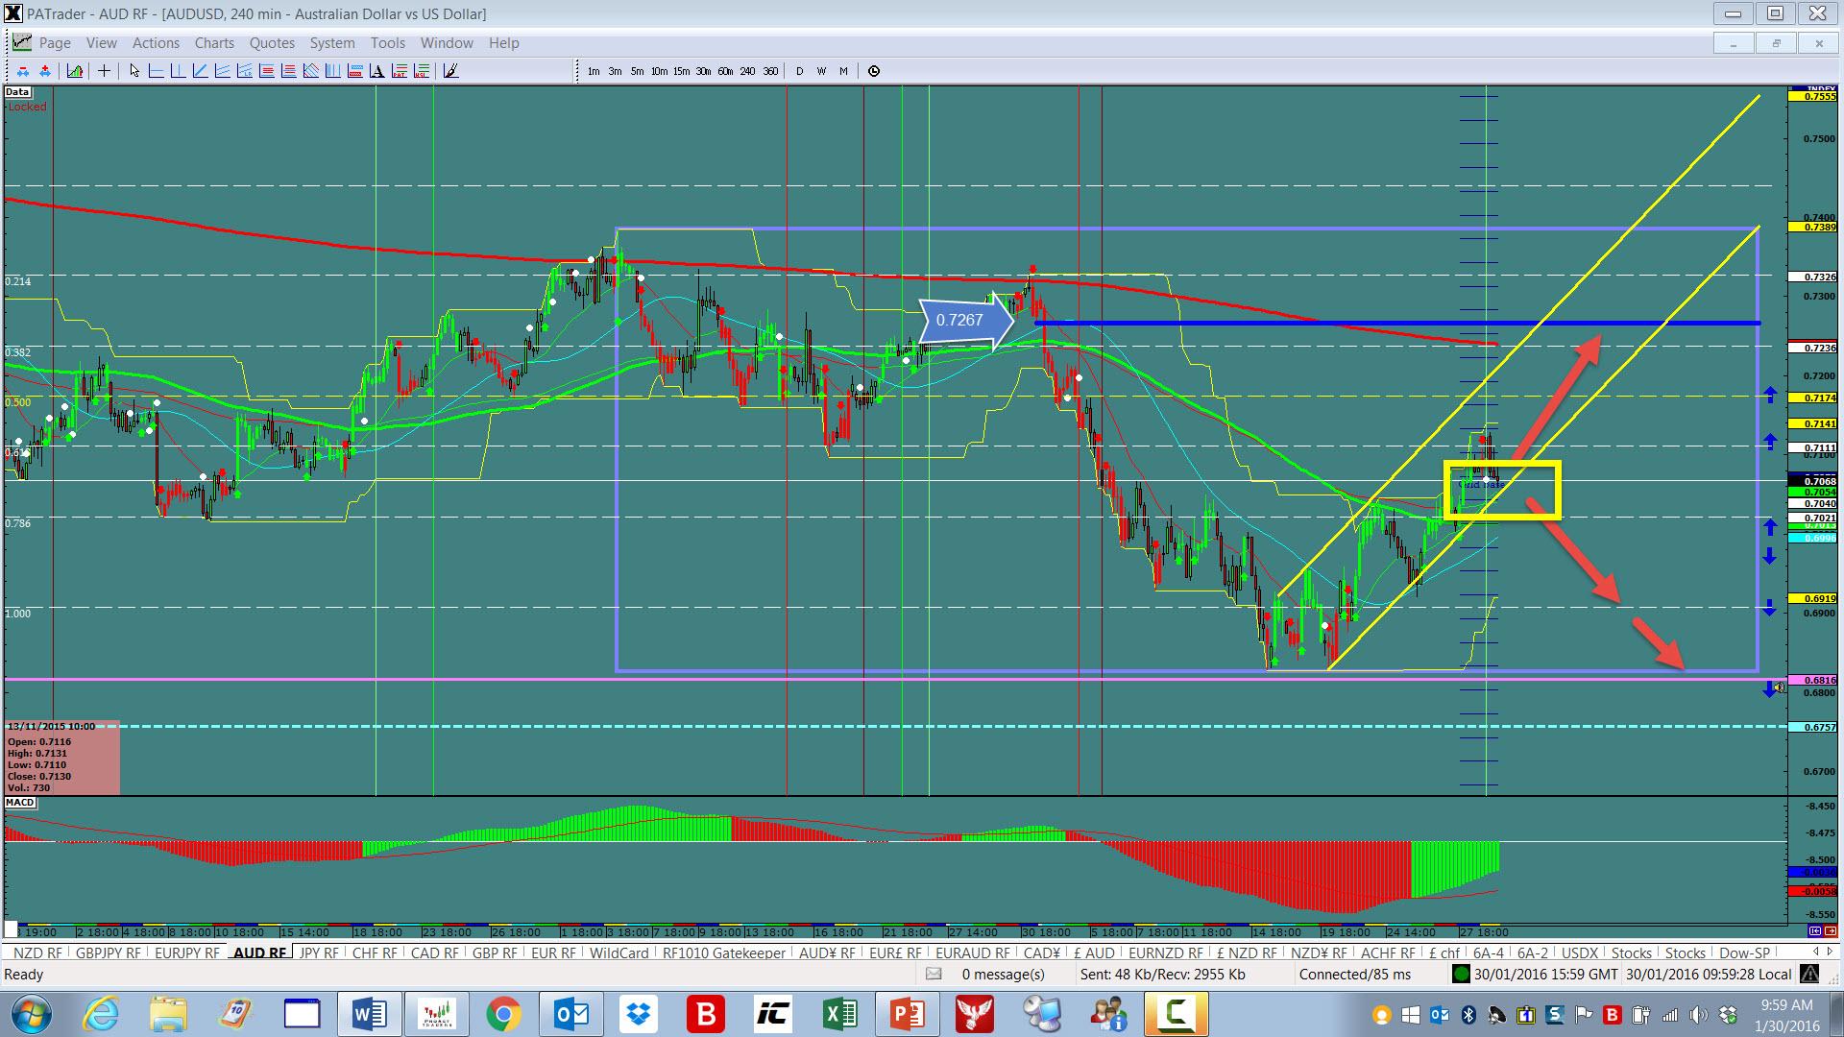
Task: Click the messages envelope in status bar
Action: pos(934,974)
